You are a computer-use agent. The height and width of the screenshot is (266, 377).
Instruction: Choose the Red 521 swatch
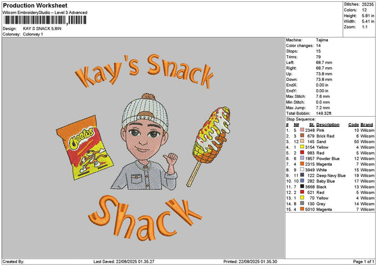click(x=302, y=193)
